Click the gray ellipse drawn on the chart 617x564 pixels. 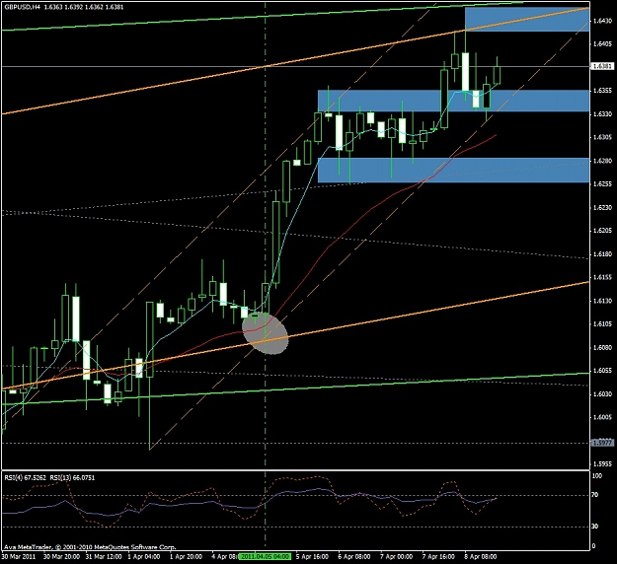coord(266,333)
